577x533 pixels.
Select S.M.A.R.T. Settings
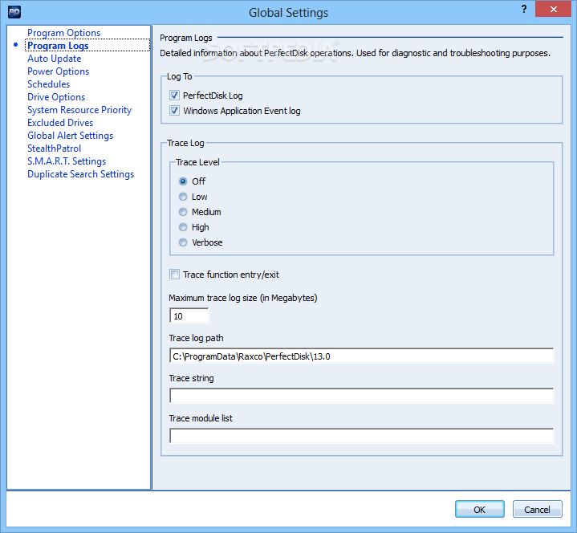point(67,161)
